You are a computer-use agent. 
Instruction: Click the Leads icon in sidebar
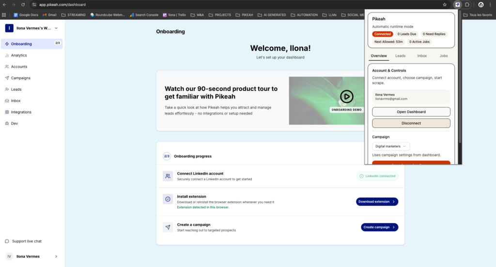point(7,89)
